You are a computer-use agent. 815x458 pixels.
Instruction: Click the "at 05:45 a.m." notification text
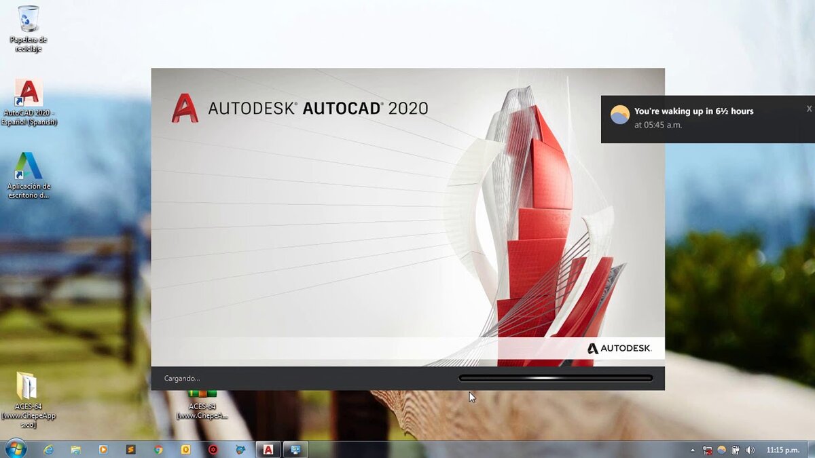coord(658,125)
